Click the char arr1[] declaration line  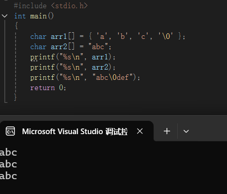point(108,36)
